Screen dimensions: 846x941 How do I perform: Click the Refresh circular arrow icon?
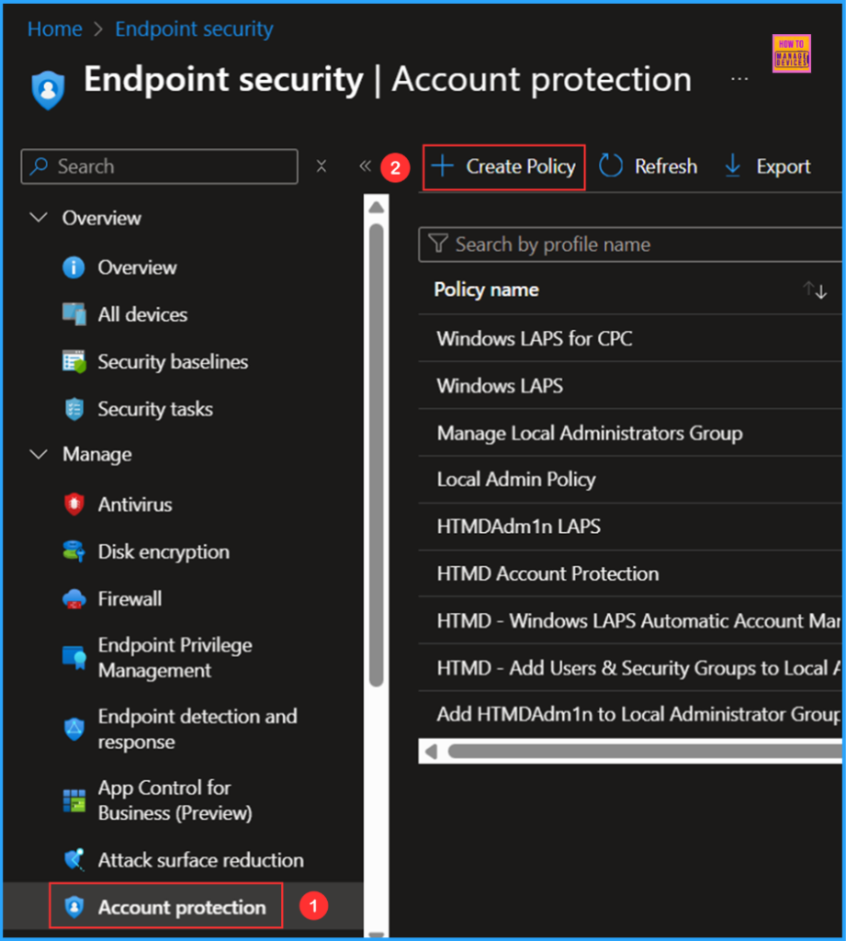(x=611, y=165)
